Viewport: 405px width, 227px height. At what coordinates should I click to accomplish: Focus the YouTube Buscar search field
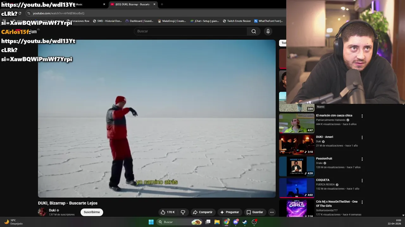click(x=190, y=31)
